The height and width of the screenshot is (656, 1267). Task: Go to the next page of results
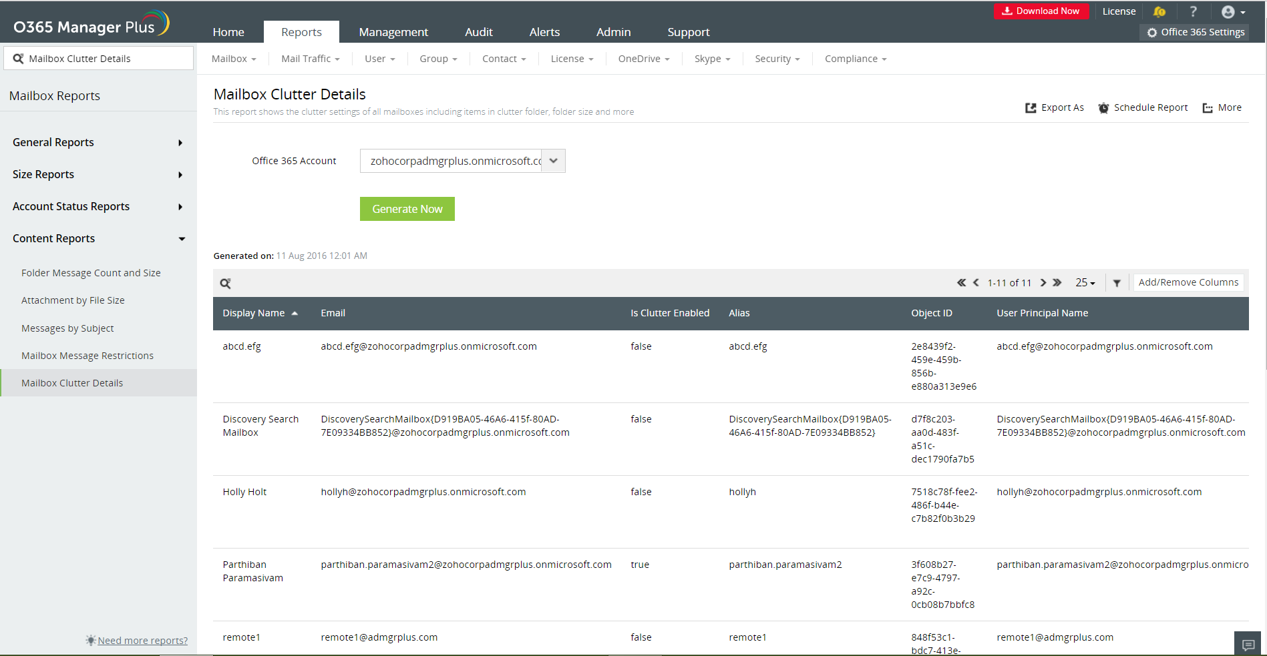tap(1043, 282)
